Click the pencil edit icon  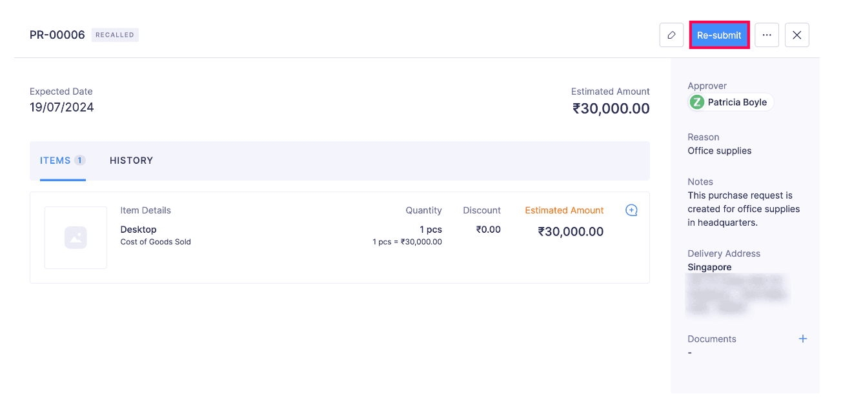(671, 35)
